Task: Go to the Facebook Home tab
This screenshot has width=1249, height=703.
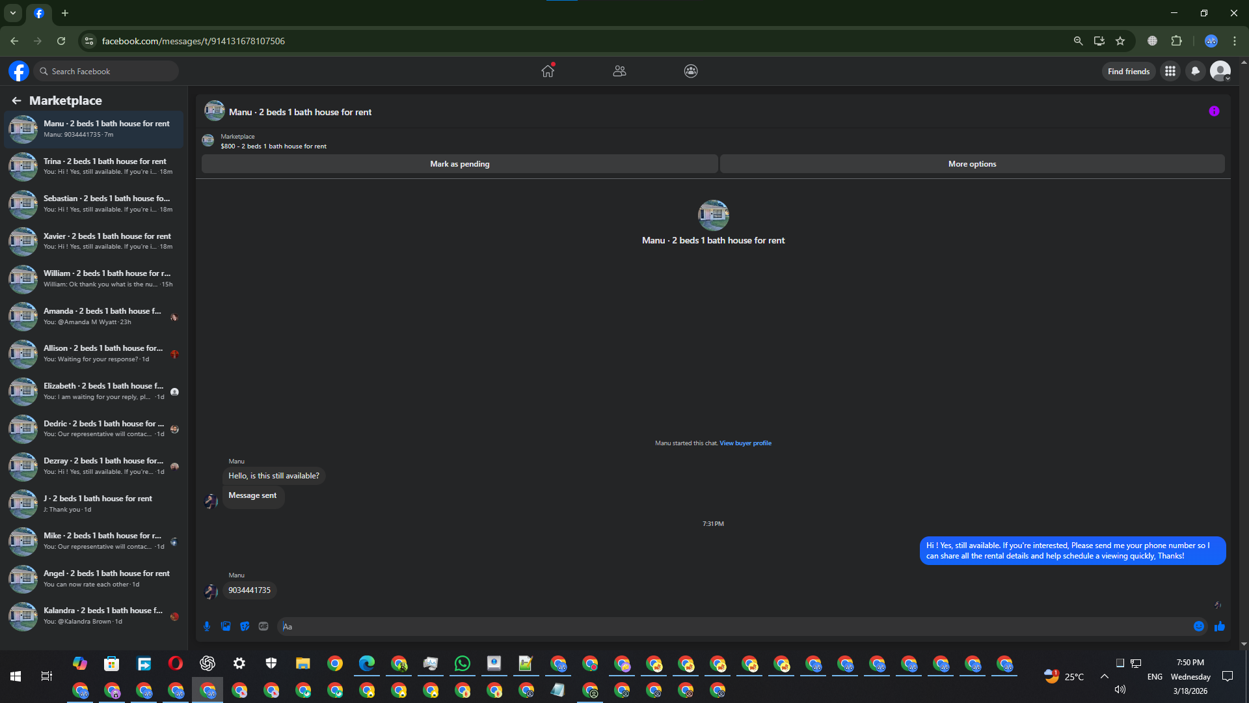Action: (x=548, y=71)
